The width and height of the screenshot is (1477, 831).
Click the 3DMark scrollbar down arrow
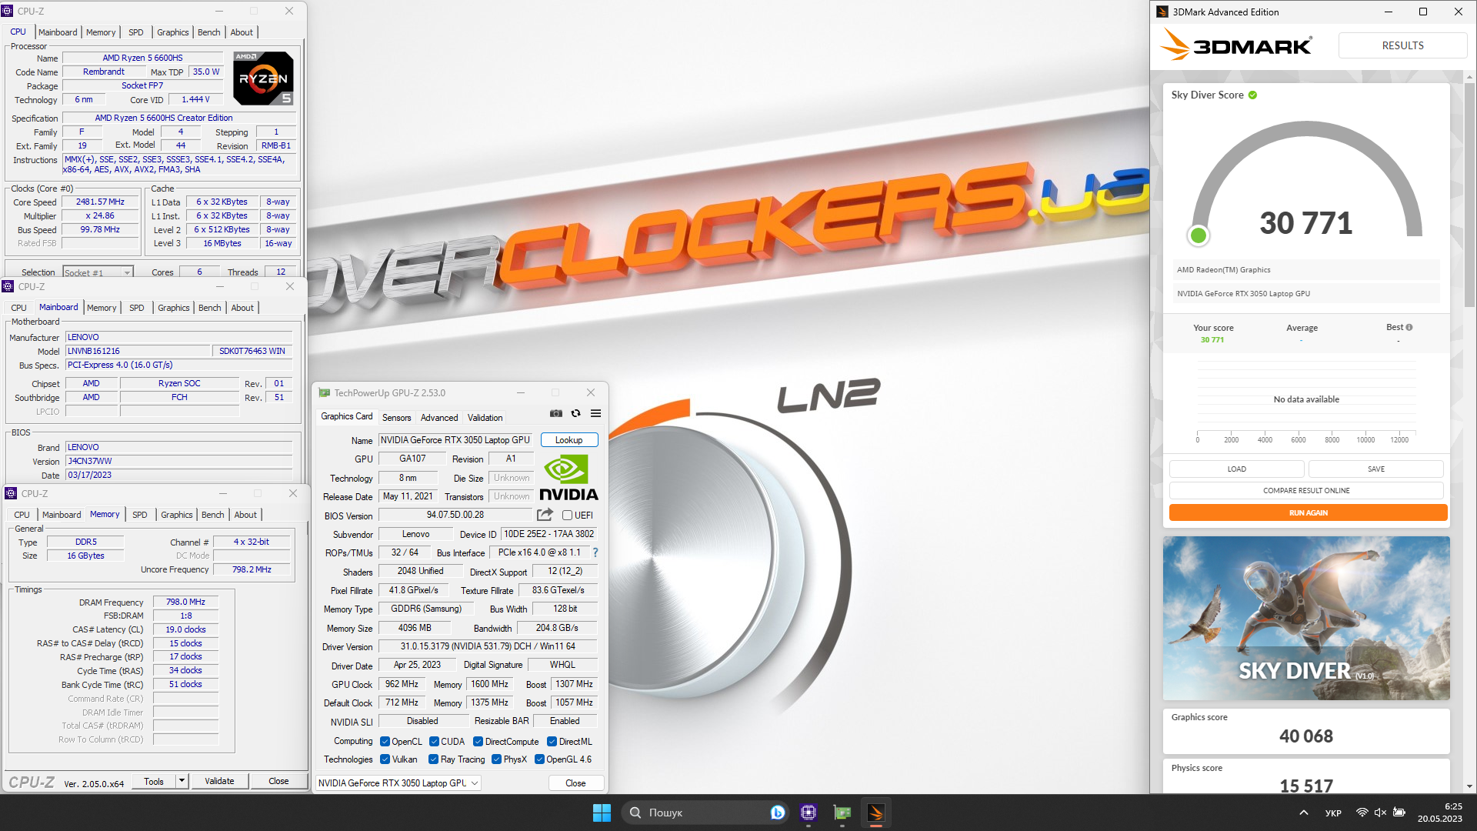(x=1469, y=786)
